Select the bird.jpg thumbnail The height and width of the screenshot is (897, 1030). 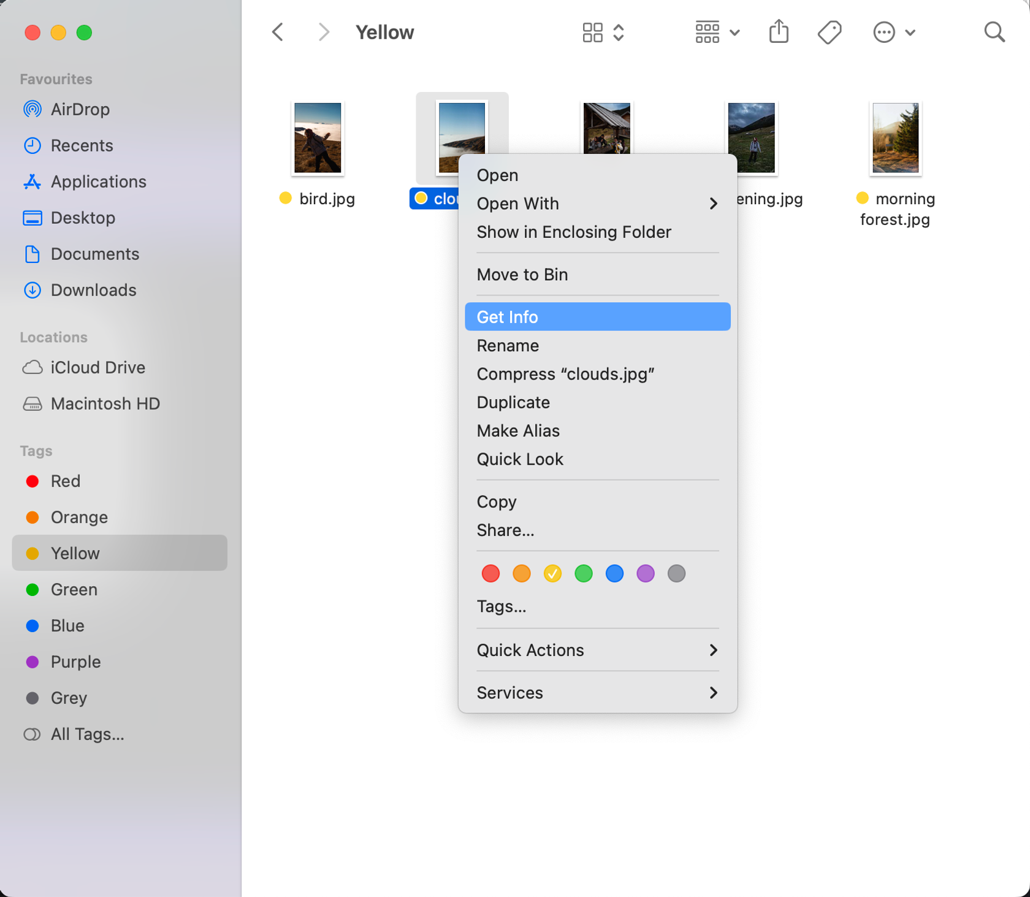(x=318, y=137)
